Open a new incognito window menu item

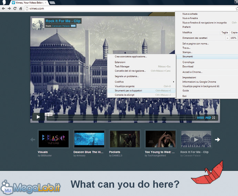[x=205, y=23]
